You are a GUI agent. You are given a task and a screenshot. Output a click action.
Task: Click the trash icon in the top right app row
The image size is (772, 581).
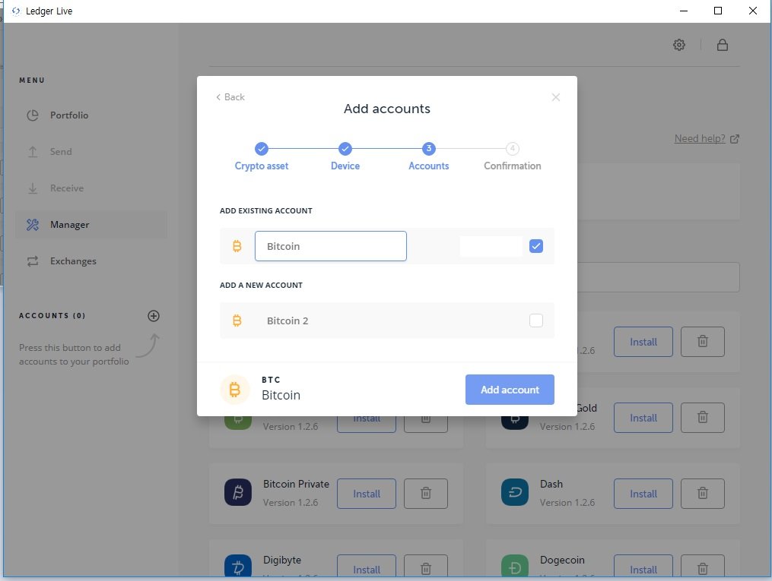(x=703, y=342)
